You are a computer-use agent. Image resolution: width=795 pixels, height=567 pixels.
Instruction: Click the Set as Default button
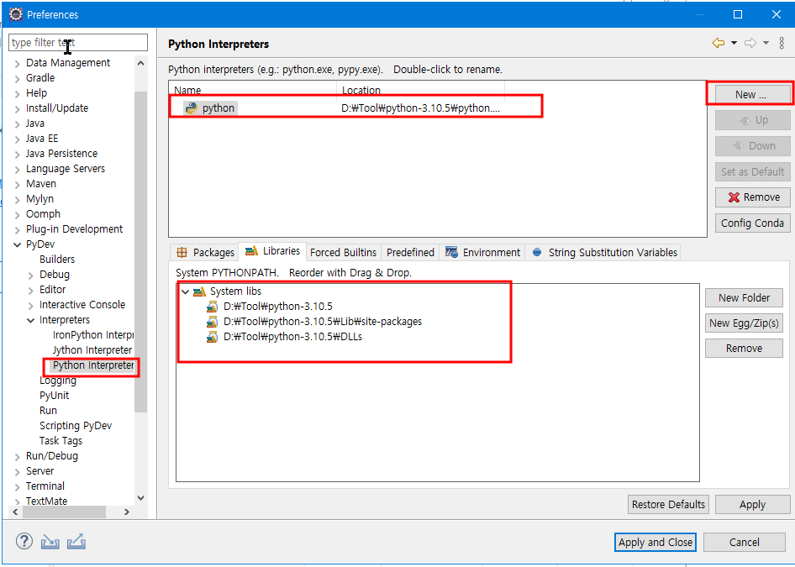click(752, 171)
